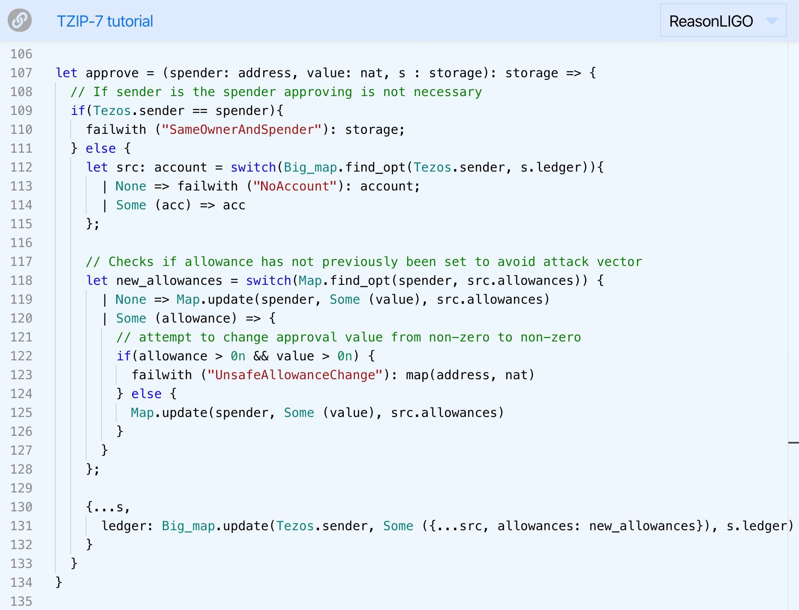Image resolution: width=799 pixels, height=610 pixels.
Task: Click line number 112 in the gutter
Action: [x=21, y=167]
